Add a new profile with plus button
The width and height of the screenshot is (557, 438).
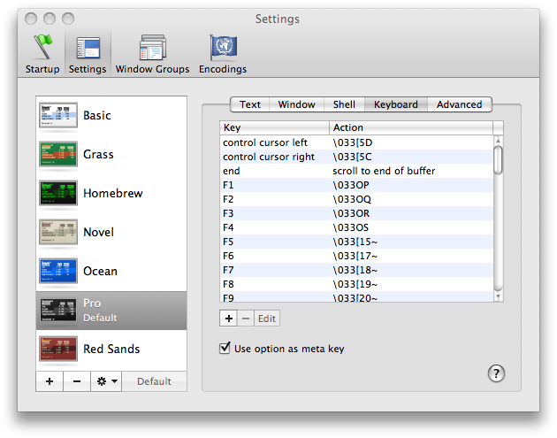click(x=50, y=381)
